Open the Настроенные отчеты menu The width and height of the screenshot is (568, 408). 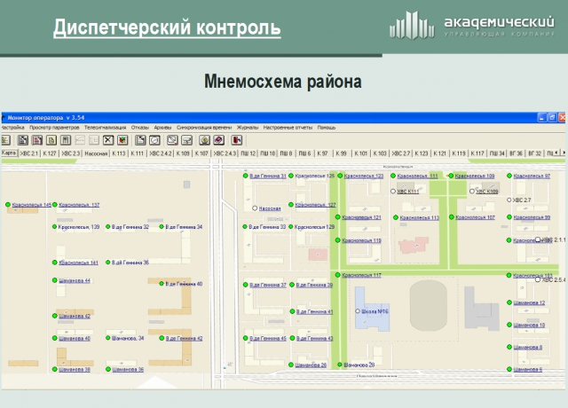click(288, 128)
